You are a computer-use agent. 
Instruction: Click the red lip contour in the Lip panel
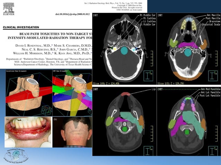[x=126, y=94]
